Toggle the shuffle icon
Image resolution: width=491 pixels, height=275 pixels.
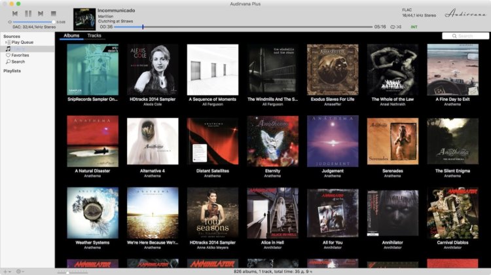[399, 27]
